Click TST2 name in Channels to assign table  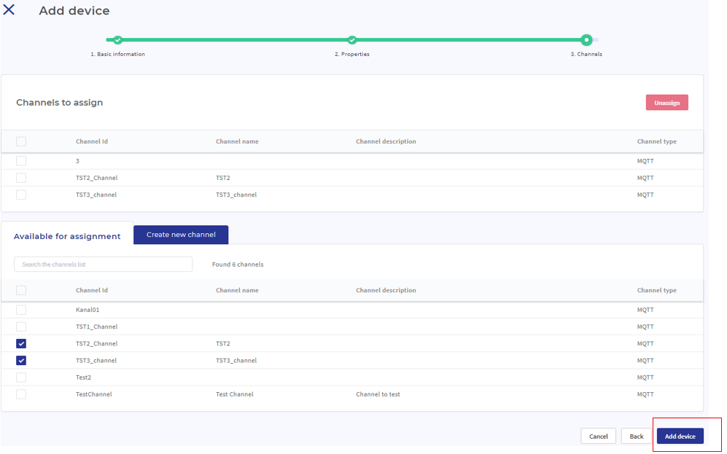pyautogui.click(x=223, y=178)
